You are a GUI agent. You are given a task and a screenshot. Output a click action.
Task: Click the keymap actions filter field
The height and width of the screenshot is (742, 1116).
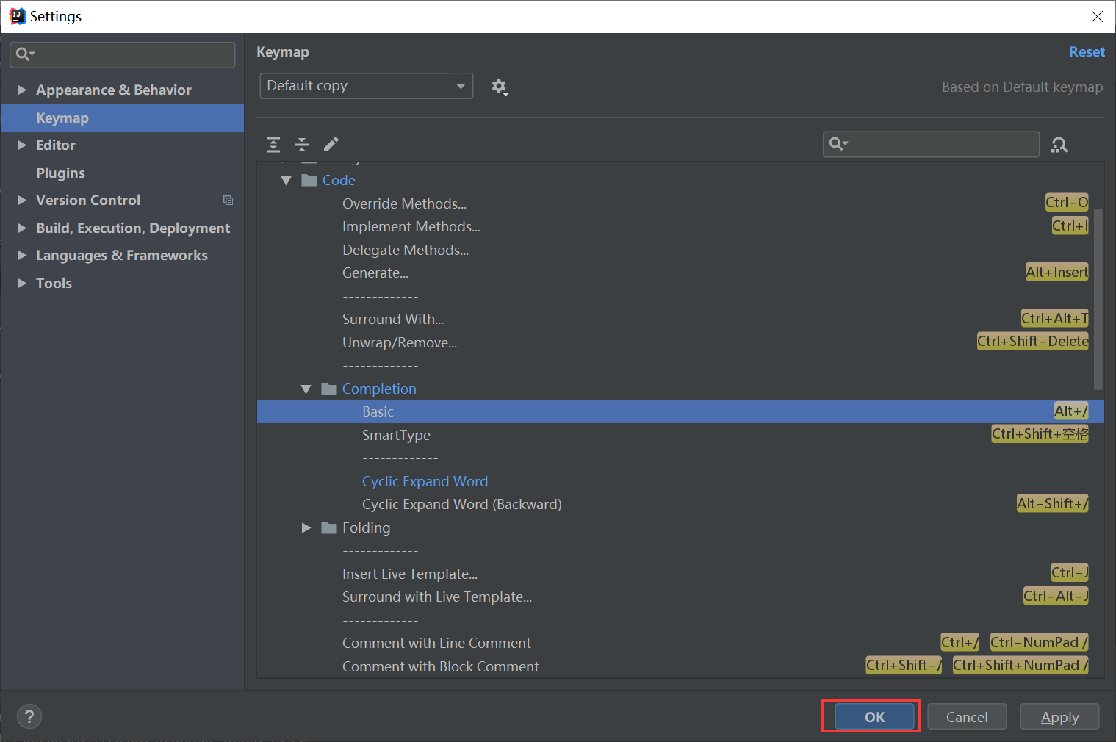point(931,144)
